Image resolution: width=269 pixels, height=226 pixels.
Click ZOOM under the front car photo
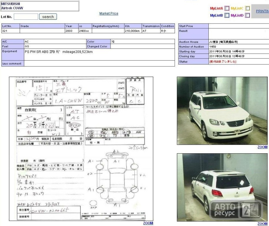tap(262, 147)
